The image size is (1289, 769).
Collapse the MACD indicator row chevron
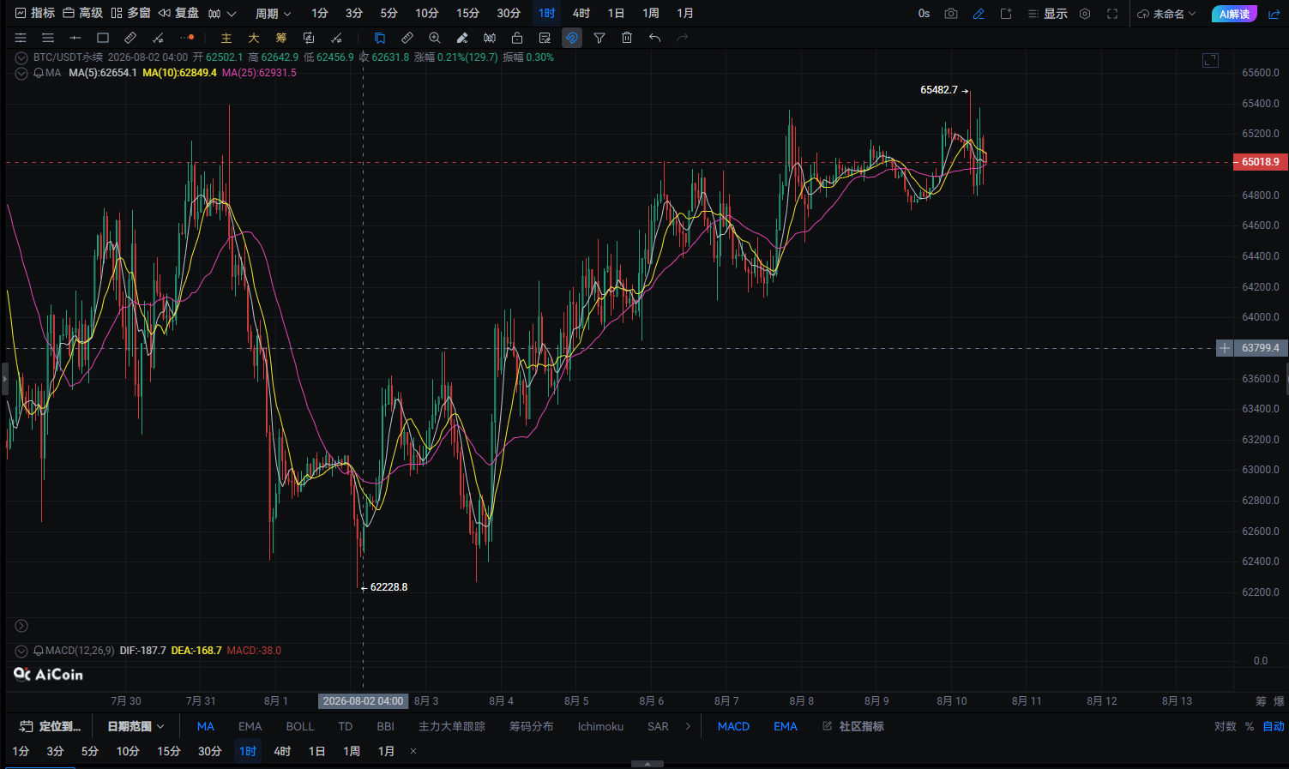(x=21, y=651)
